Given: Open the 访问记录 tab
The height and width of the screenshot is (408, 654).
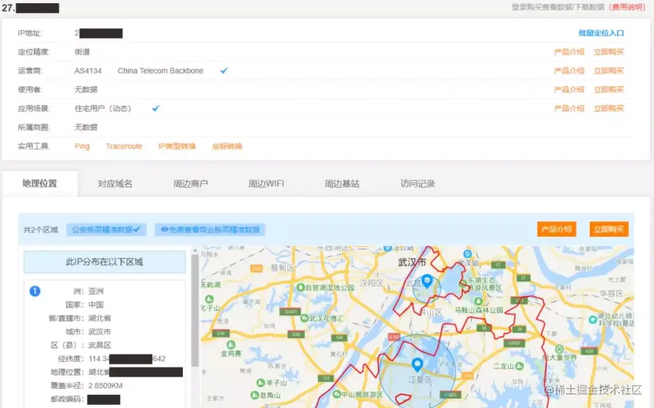Looking at the screenshot, I should point(417,183).
